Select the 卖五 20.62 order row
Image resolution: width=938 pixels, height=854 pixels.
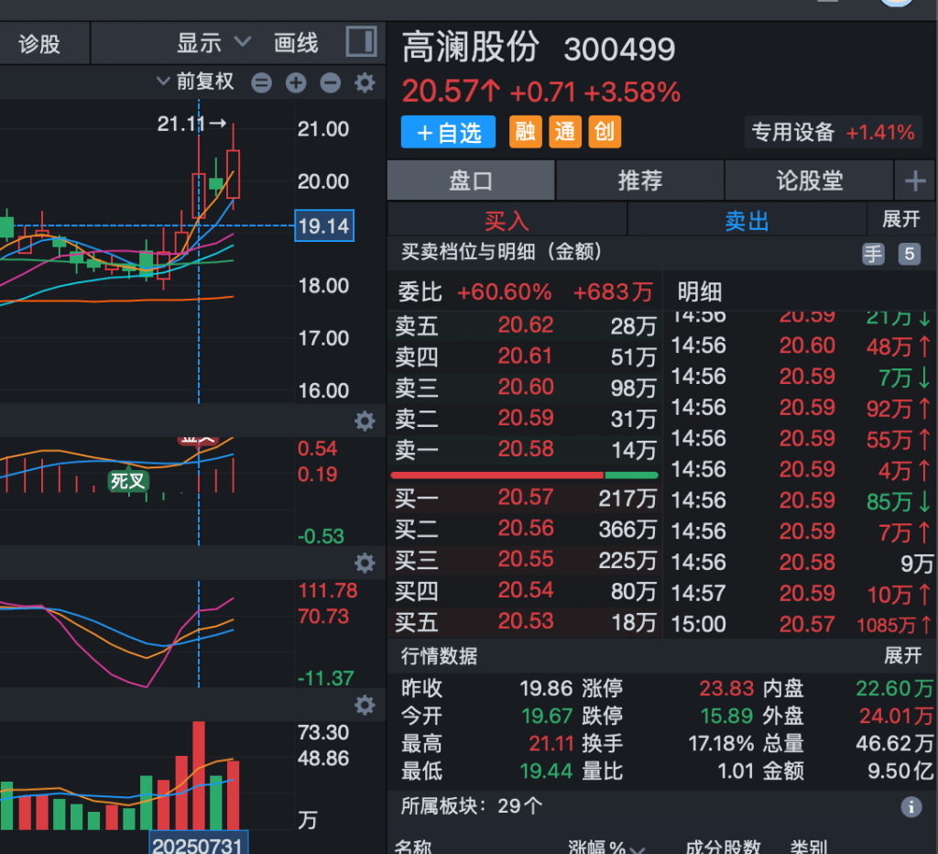526,325
